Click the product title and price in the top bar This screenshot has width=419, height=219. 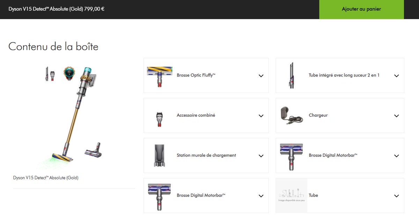click(57, 9)
